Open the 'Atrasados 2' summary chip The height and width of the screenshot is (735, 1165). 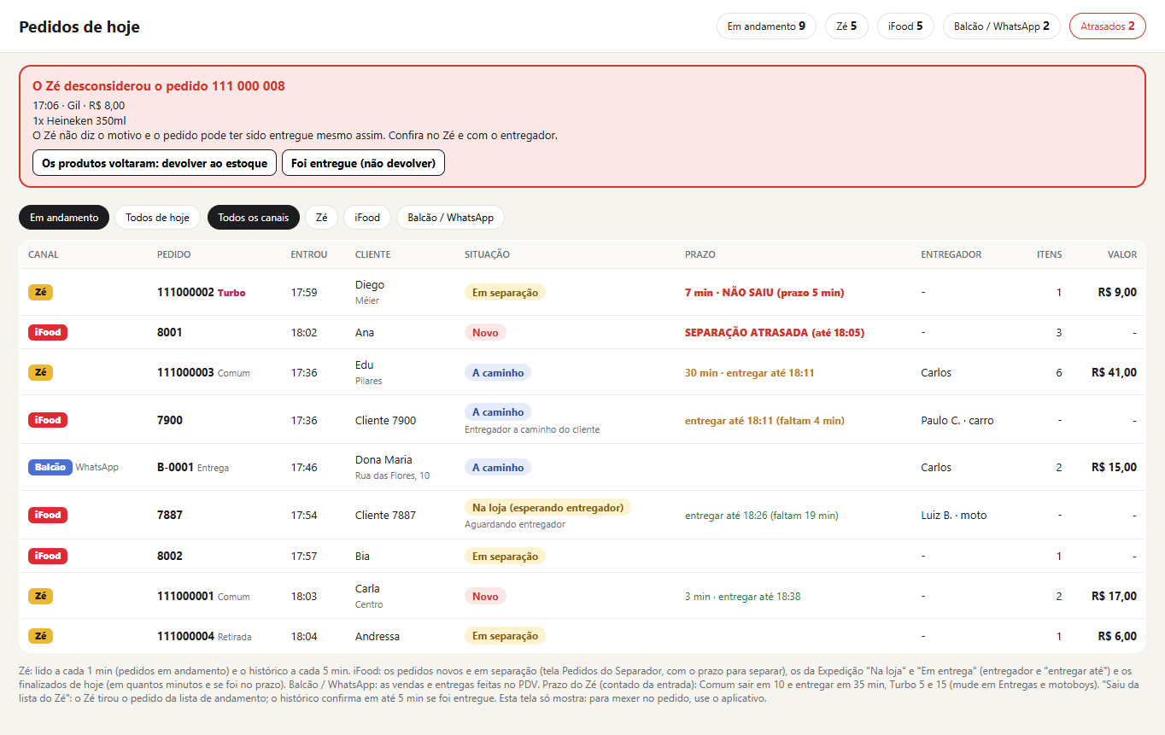[x=1107, y=26]
